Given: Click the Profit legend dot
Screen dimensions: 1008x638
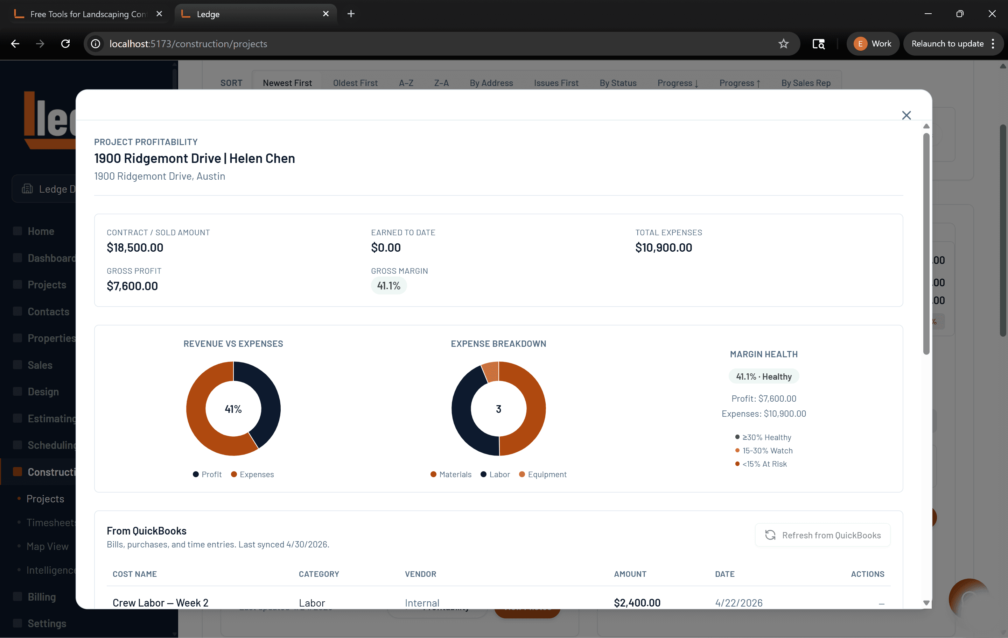Looking at the screenshot, I should point(196,474).
